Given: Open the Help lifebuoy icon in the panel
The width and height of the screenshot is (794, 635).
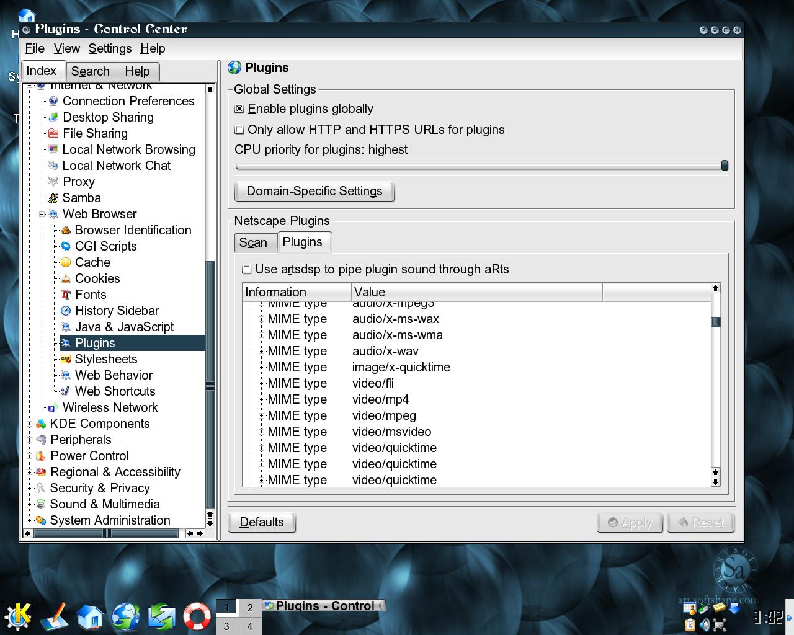Looking at the screenshot, I should coord(197,617).
